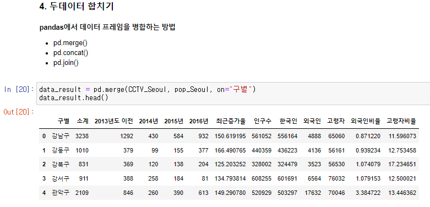Click the pd.merge() bullet item

pyautogui.click(x=70, y=43)
